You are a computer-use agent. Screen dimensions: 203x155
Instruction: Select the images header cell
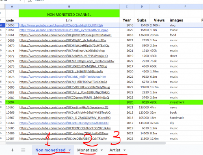click(x=185, y=20)
